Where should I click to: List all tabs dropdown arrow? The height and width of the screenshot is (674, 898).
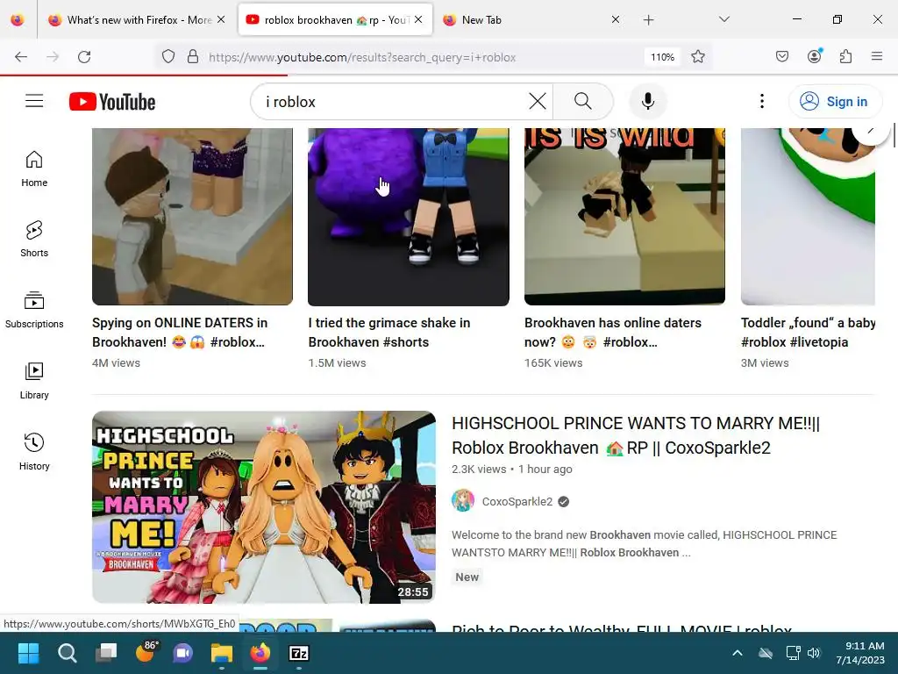coord(723,20)
